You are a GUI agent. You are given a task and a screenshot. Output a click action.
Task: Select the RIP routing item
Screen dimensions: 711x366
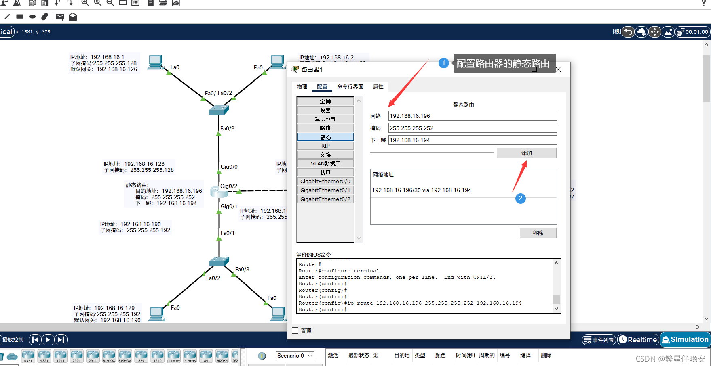[x=325, y=146]
